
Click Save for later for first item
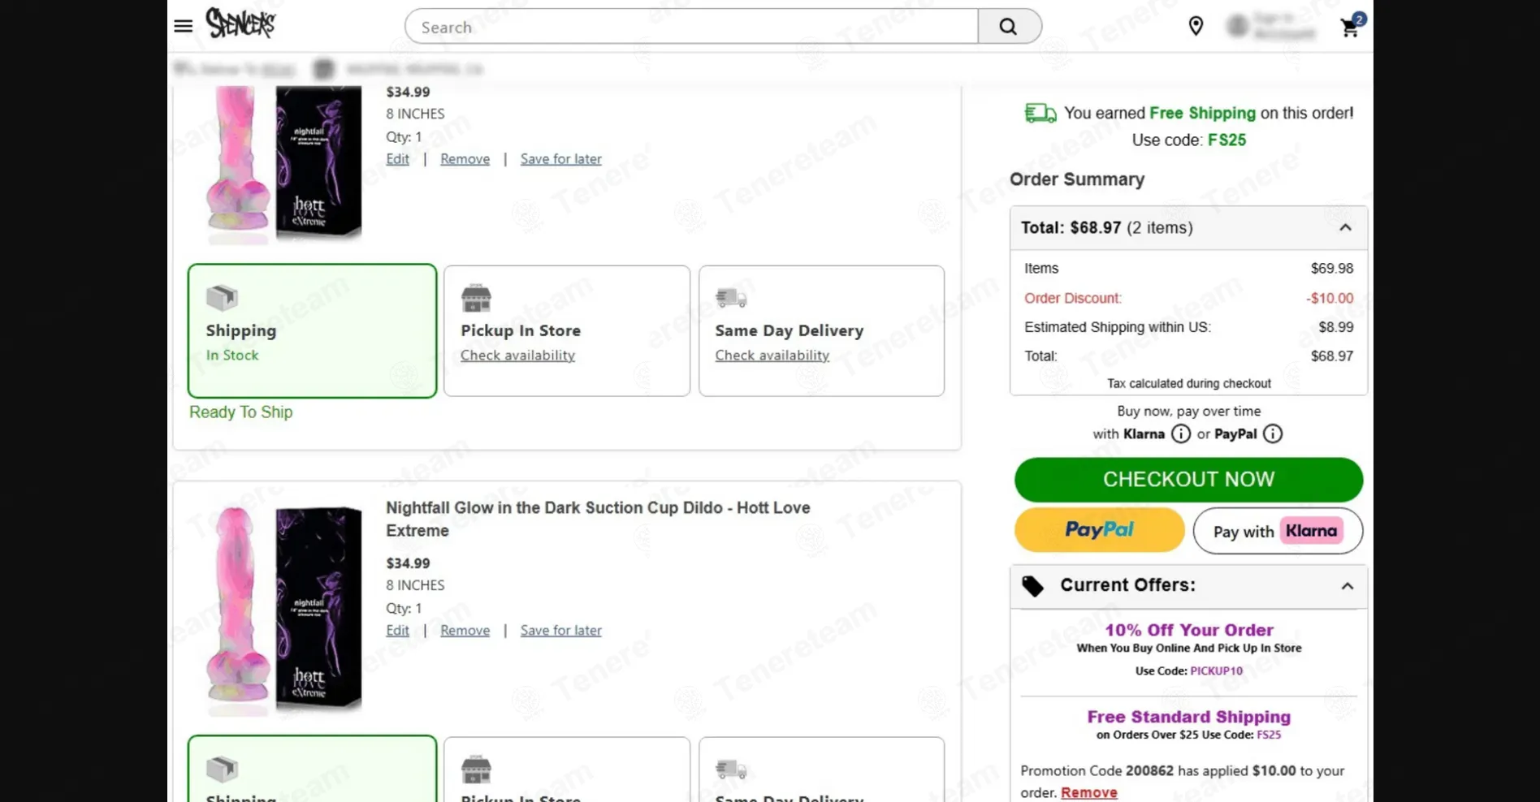tap(560, 159)
